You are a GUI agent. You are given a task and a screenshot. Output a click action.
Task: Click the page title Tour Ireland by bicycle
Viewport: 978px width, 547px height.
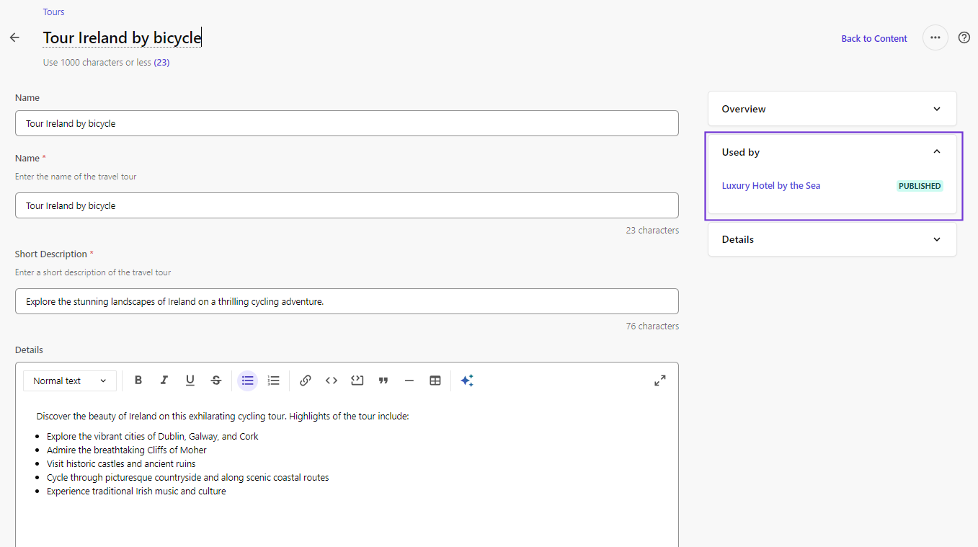coord(122,37)
